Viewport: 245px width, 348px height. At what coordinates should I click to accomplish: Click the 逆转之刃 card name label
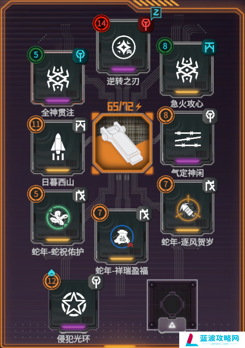(x=123, y=81)
